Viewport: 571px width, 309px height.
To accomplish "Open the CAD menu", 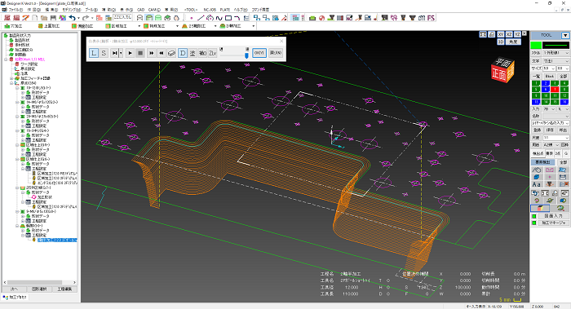I will (140, 10).
